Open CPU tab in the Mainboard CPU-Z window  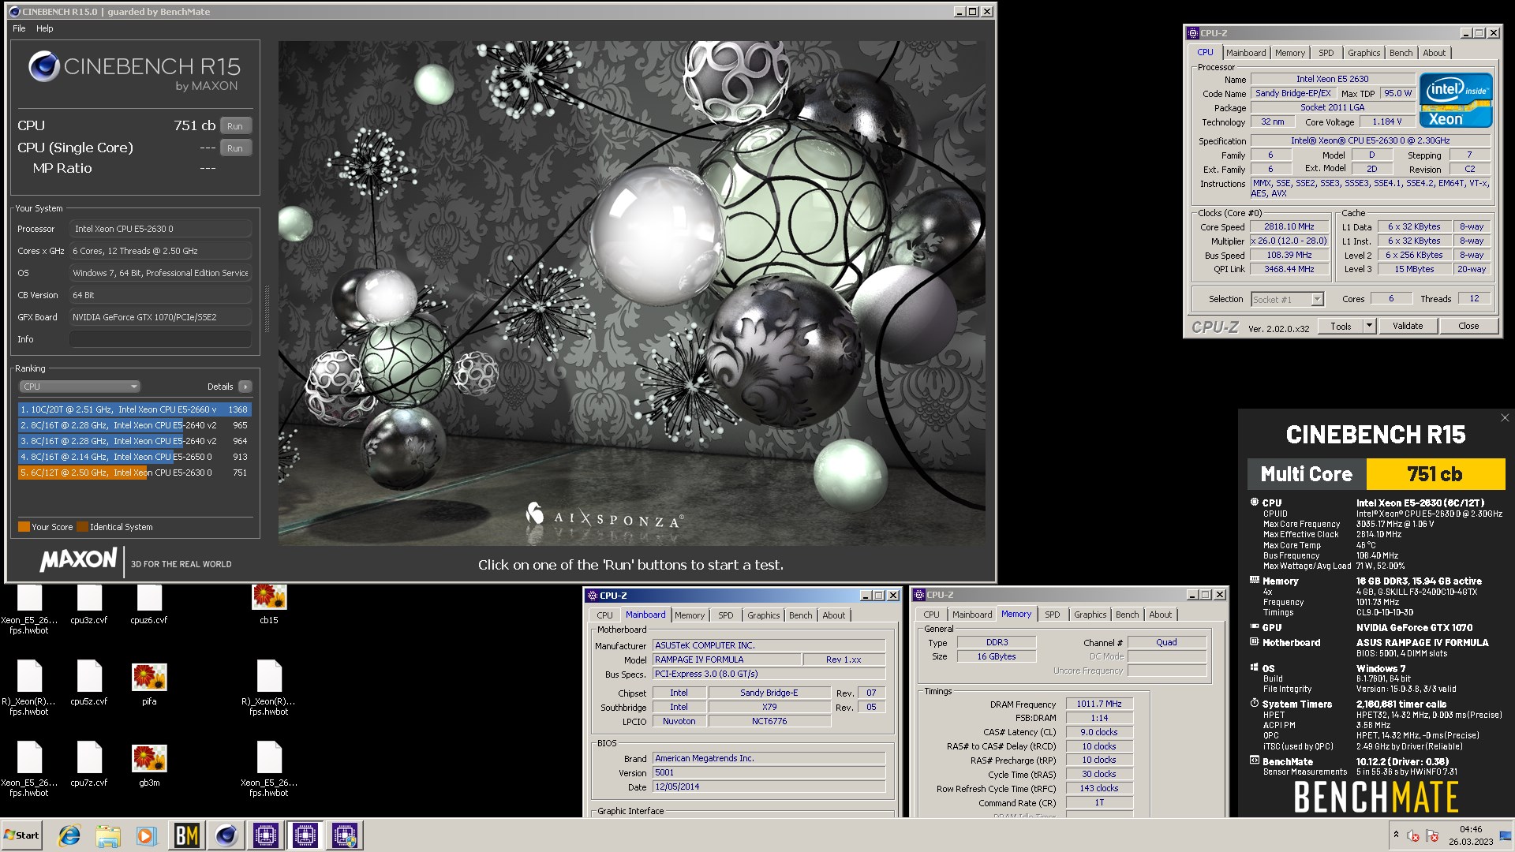604,615
